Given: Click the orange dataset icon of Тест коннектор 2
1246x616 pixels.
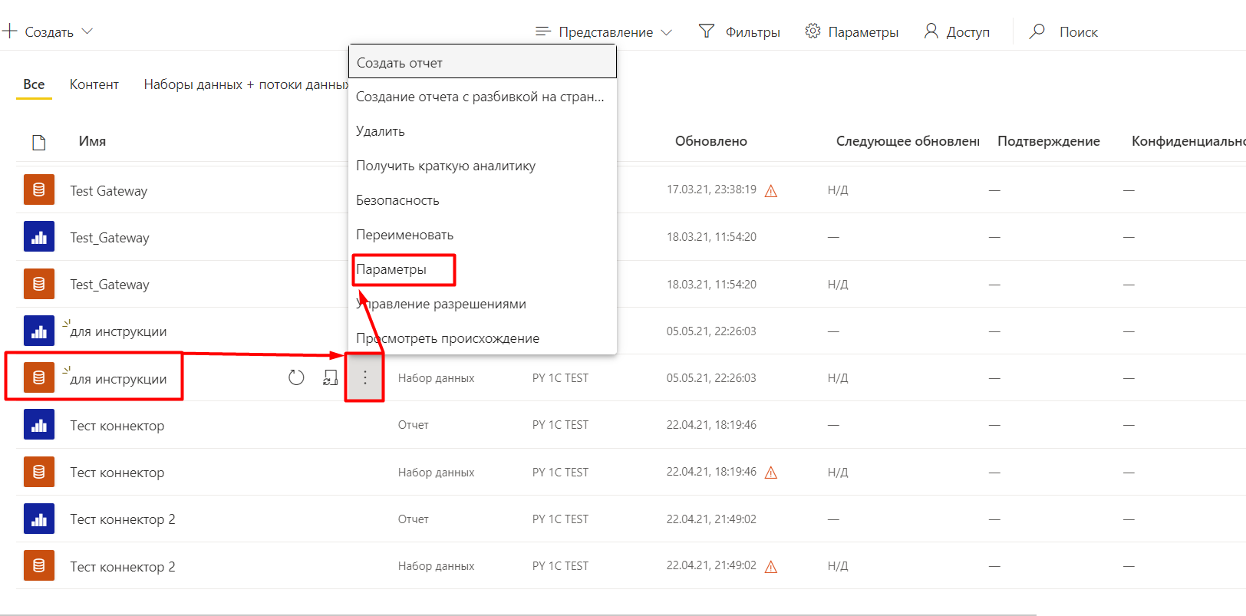Looking at the screenshot, I should [x=39, y=566].
